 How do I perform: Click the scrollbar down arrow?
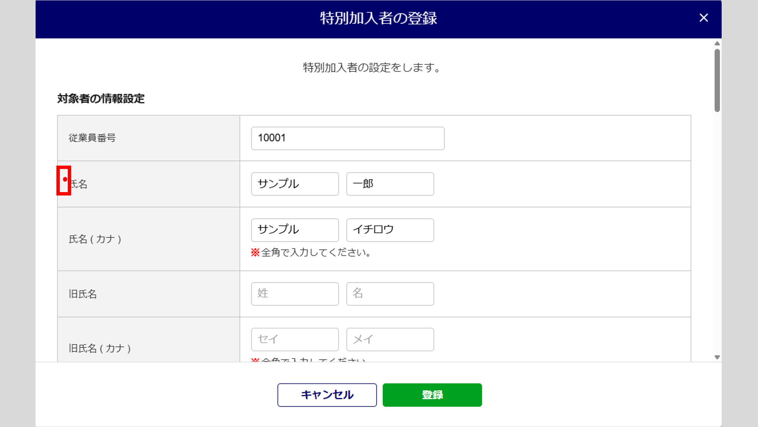pos(717,357)
